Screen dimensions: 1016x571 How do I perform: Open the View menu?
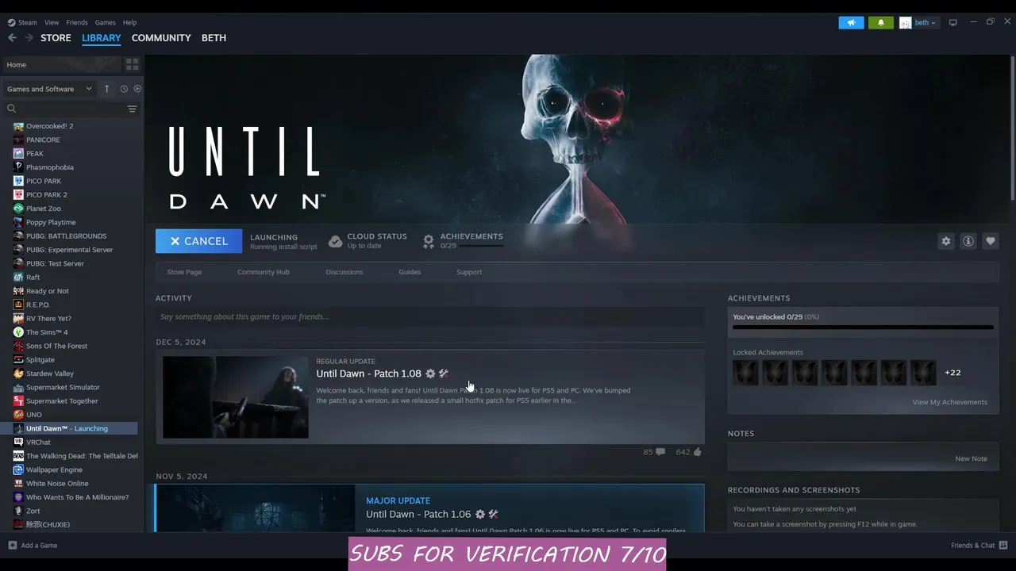[52, 22]
